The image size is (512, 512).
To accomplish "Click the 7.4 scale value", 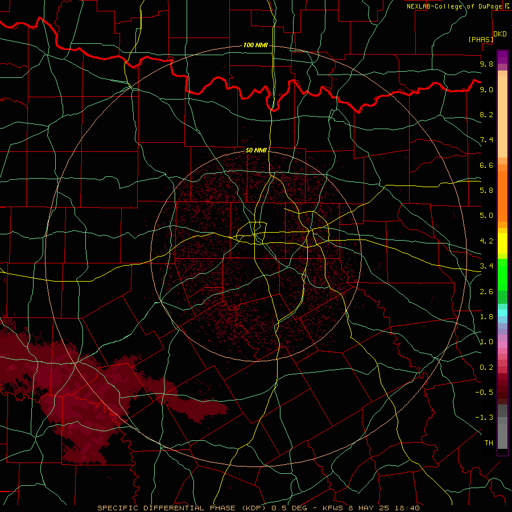I will [486, 140].
